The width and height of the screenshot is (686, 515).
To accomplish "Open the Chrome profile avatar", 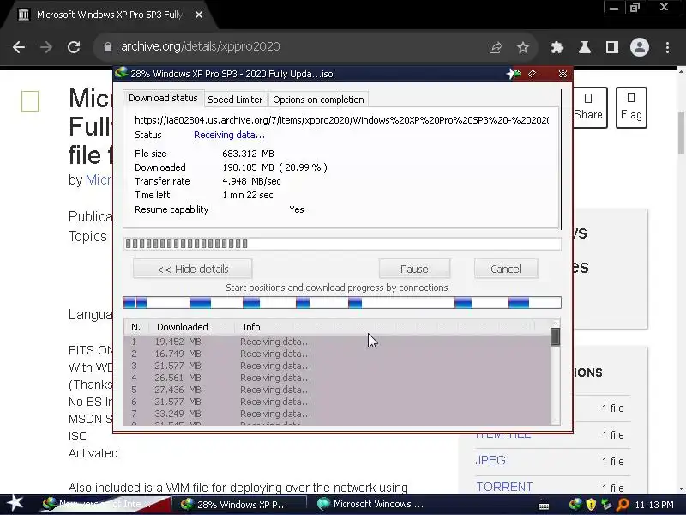I will coord(639,47).
